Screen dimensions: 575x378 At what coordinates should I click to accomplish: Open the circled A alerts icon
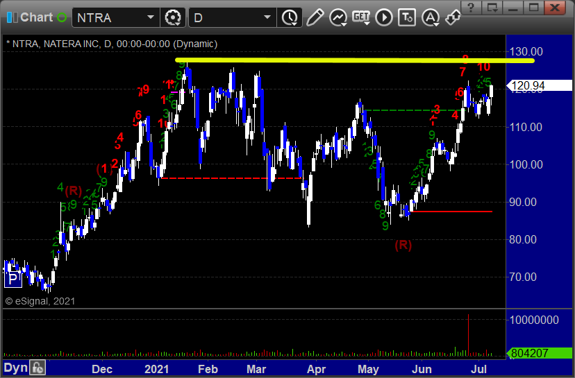click(430, 17)
